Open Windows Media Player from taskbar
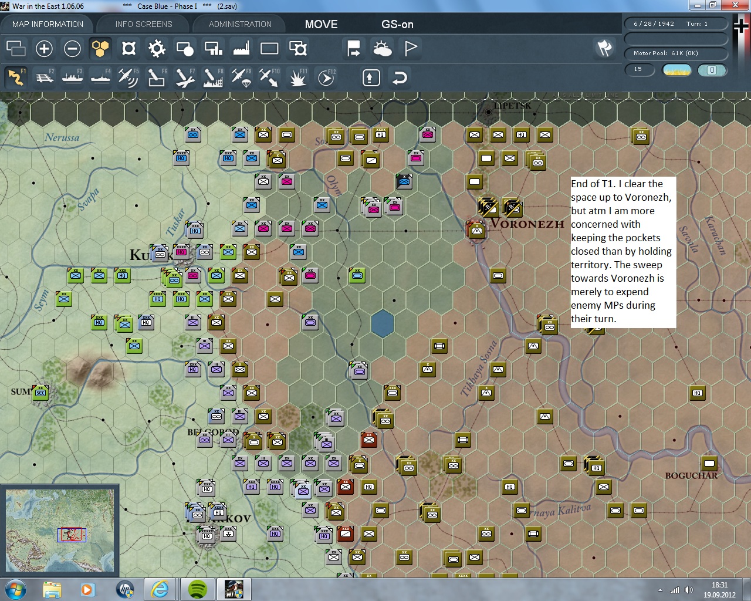 [88, 589]
